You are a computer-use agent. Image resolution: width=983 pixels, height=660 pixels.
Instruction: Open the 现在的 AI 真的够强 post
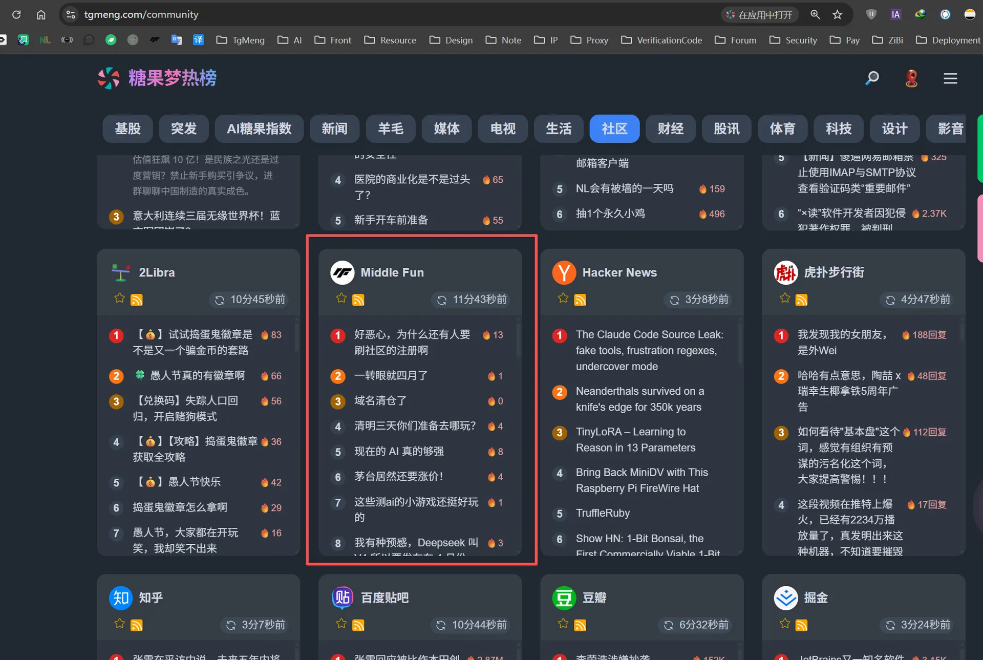pyautogui.click(x=399, y=451)
